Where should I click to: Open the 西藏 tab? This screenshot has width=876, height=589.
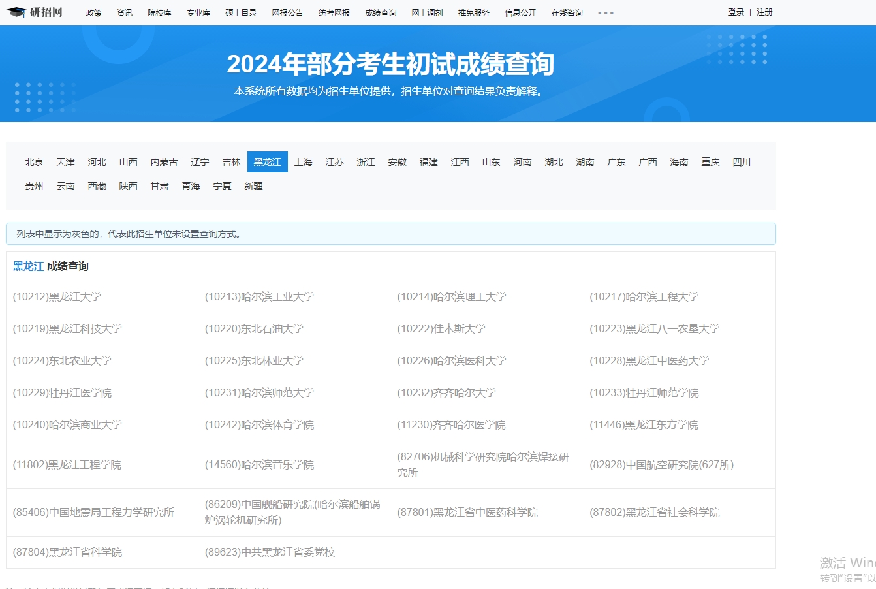tap(97, 186)
